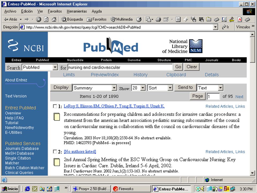Click the Page button
Screen dimensions: 257x193
pyautogui.click(x=198, y=96)
